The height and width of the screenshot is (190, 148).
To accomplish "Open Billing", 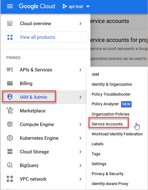I will coord(26,84).
